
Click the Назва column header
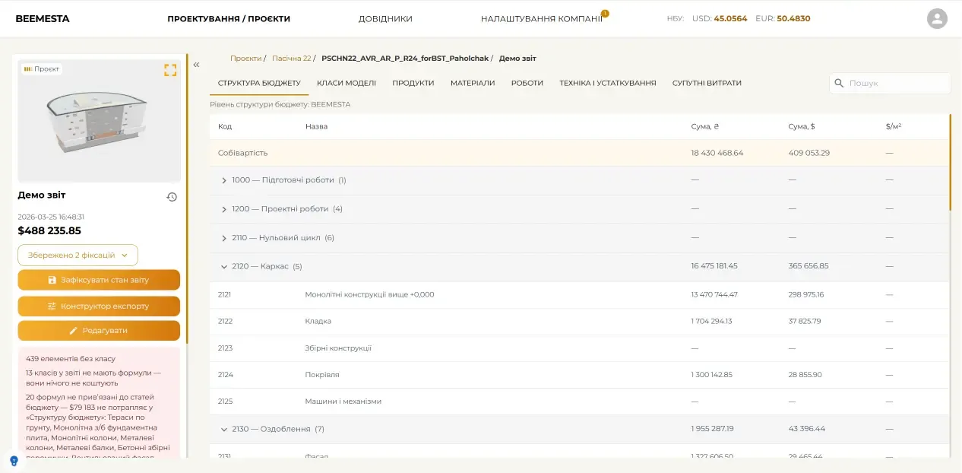pyautogui.click(x=316, y=126)
